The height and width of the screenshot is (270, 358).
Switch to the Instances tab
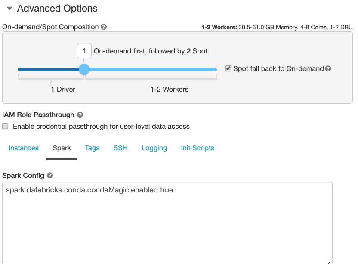tap(24, 148)
